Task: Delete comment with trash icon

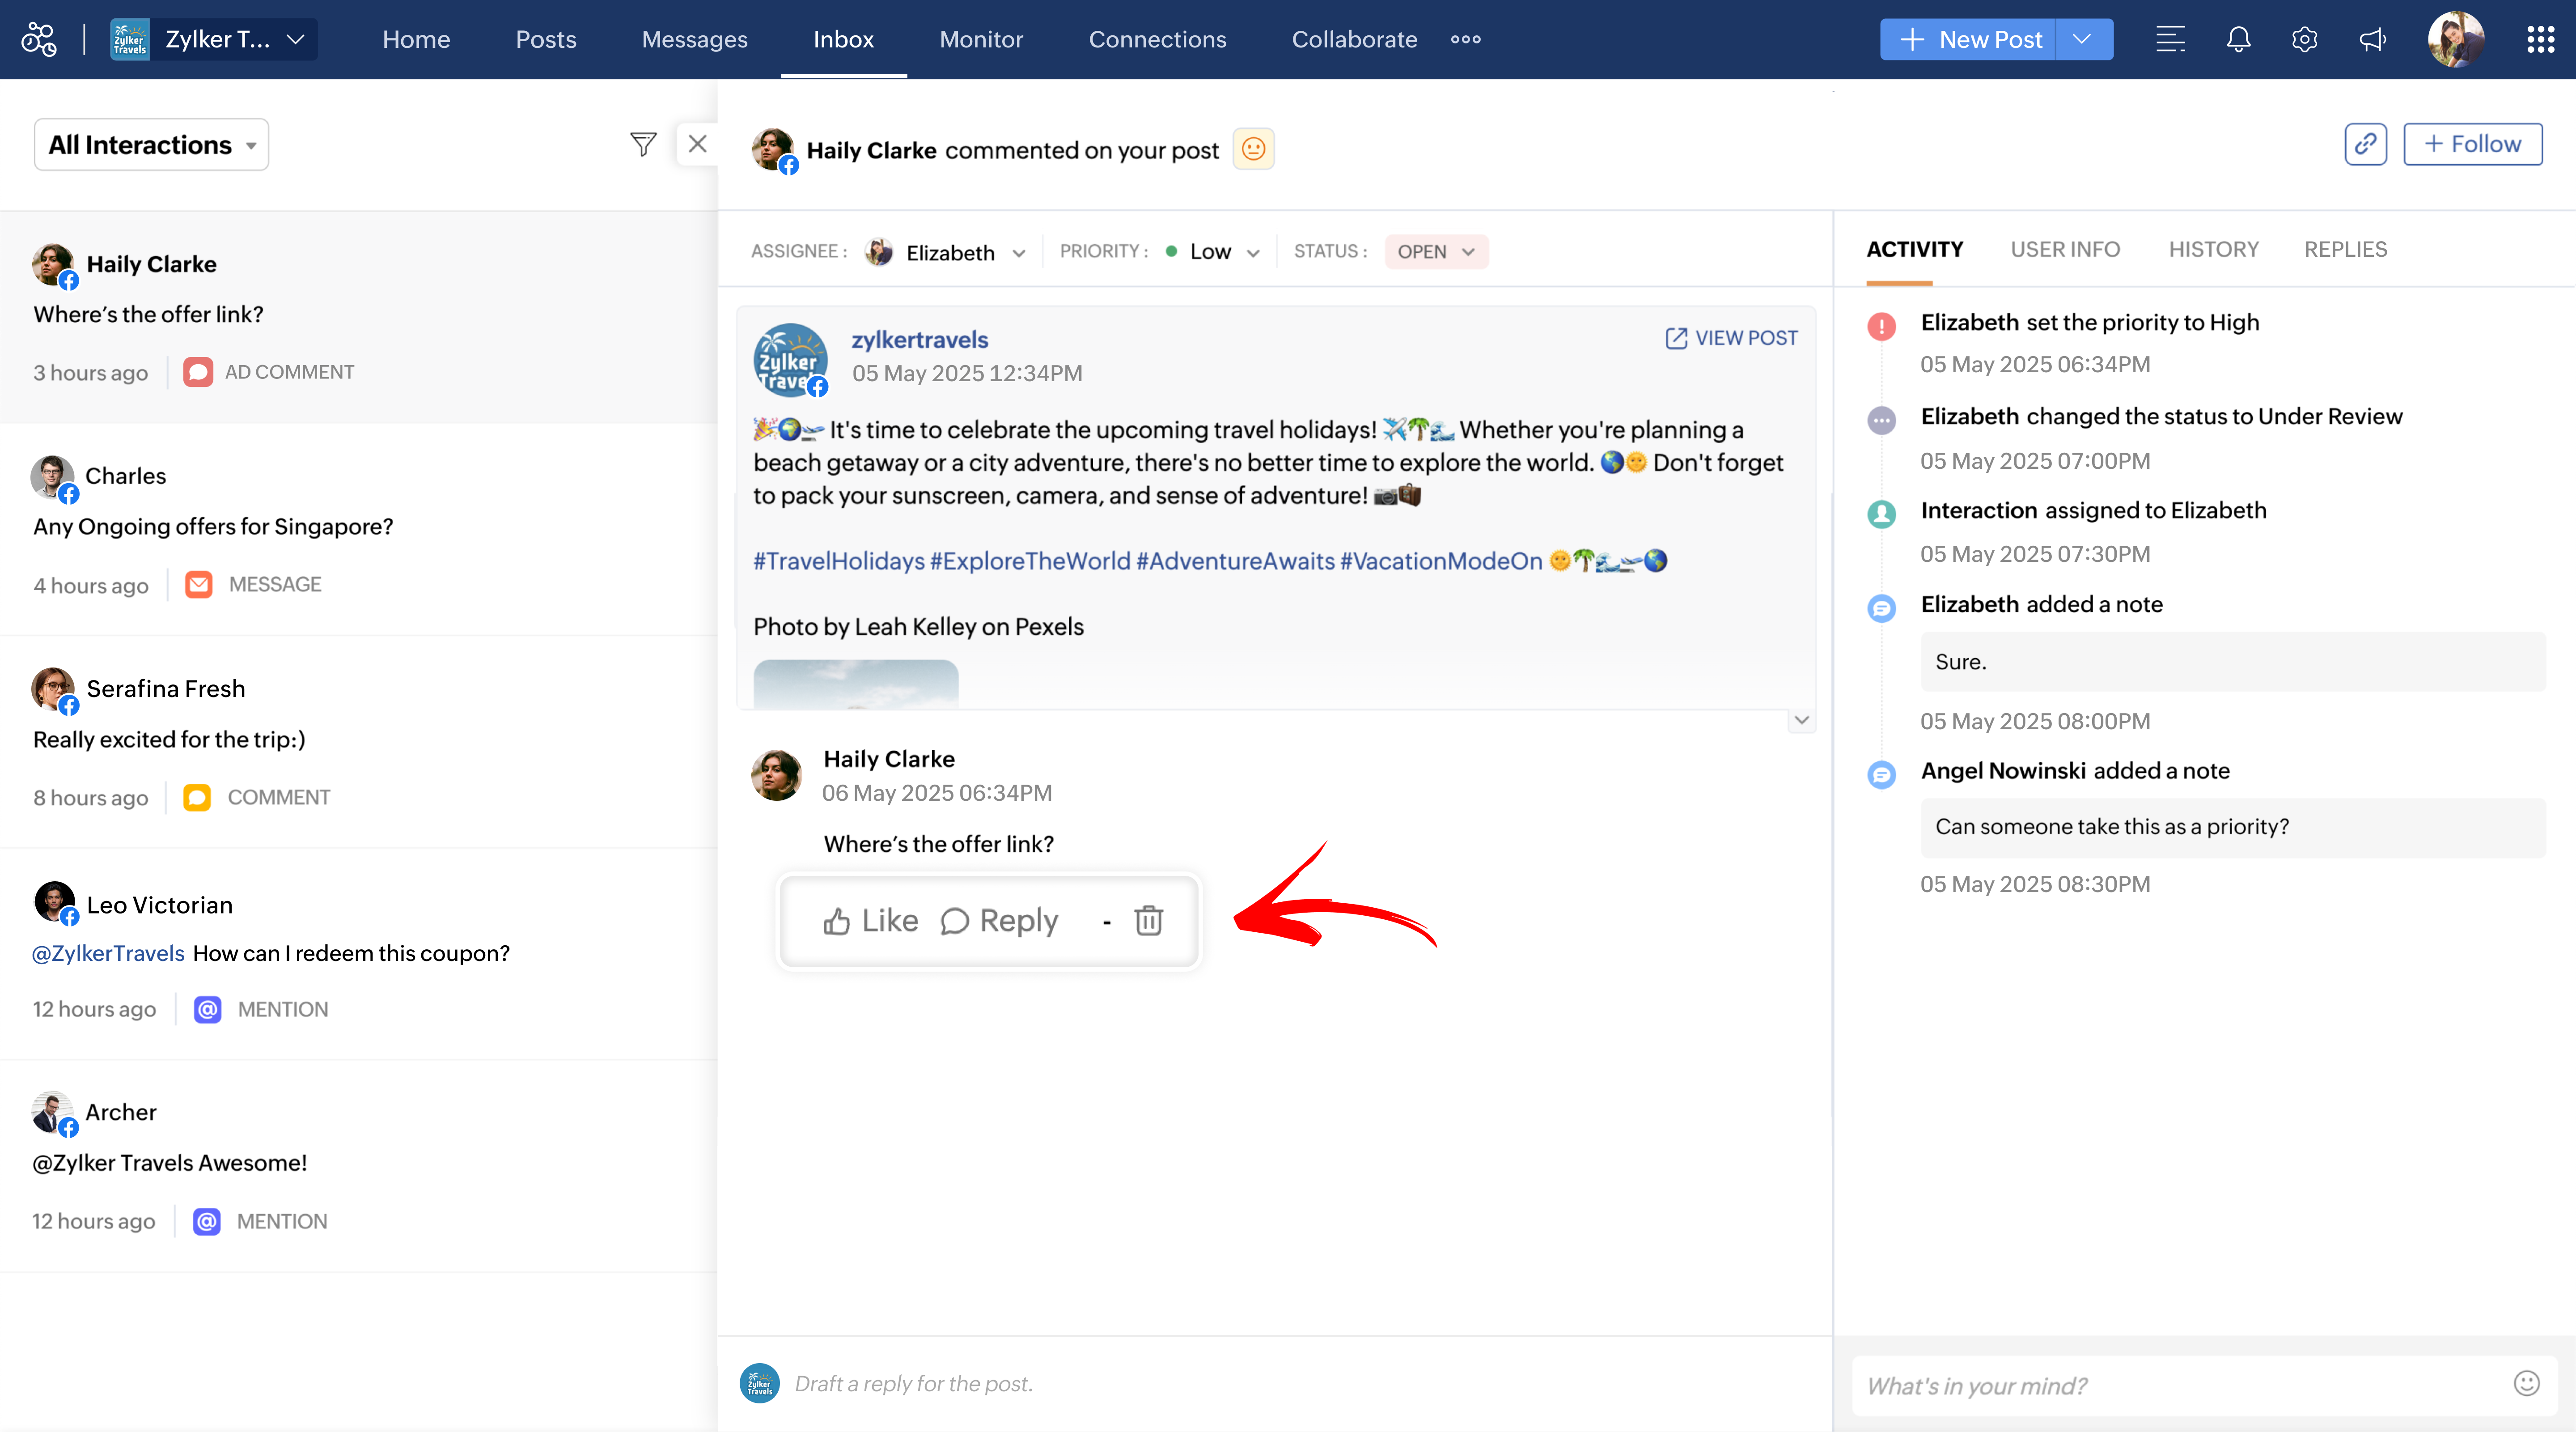Action: coord(1149,920)
